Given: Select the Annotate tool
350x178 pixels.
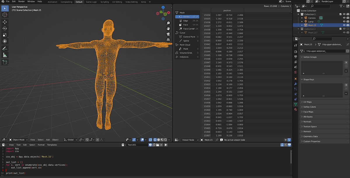Looking at the screenshot, I should click(x=5, y=49).
